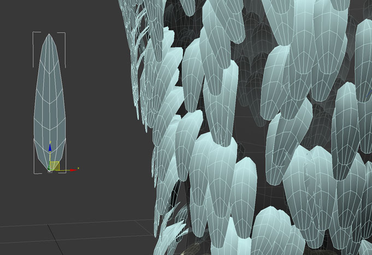
Task: Click the top-left selection bracket corner
Action: click(x=34, y=33)
